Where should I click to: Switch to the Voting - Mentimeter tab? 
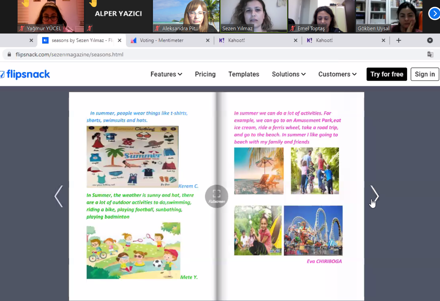[x=162, y=40]
